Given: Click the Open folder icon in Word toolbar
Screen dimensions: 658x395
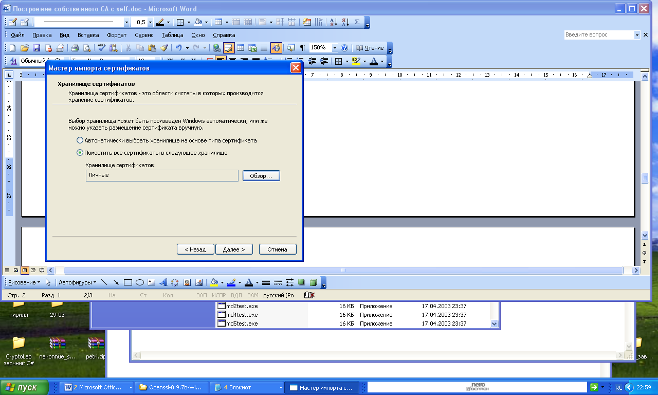Looking at the screenshot, I should coord(25,48).
